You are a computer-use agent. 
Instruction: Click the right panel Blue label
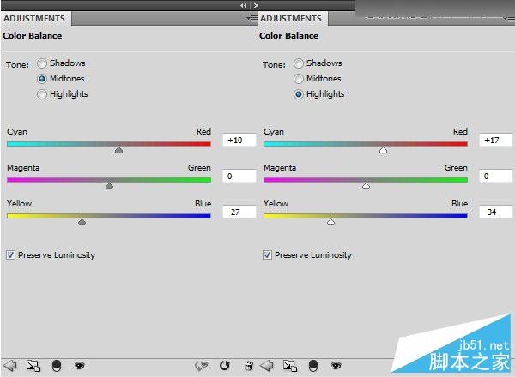click(x=459, y=204)
